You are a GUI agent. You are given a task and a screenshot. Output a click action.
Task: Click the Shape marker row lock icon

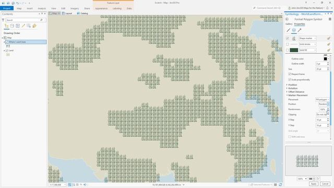tap(328, 38)
